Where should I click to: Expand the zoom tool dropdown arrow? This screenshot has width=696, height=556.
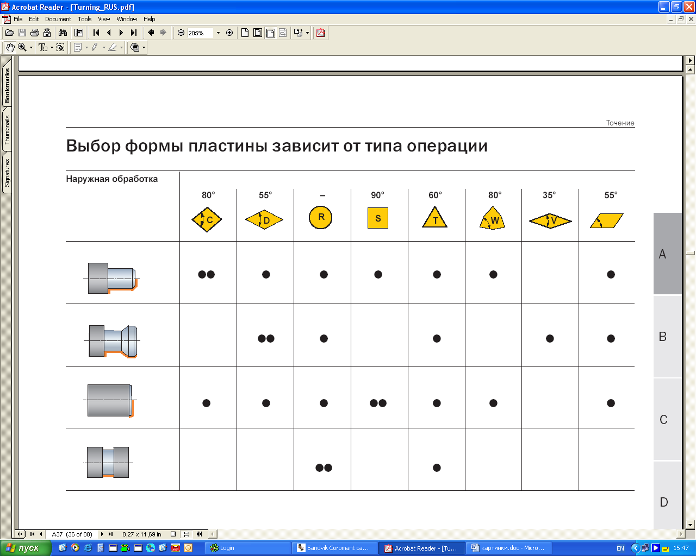31,47
